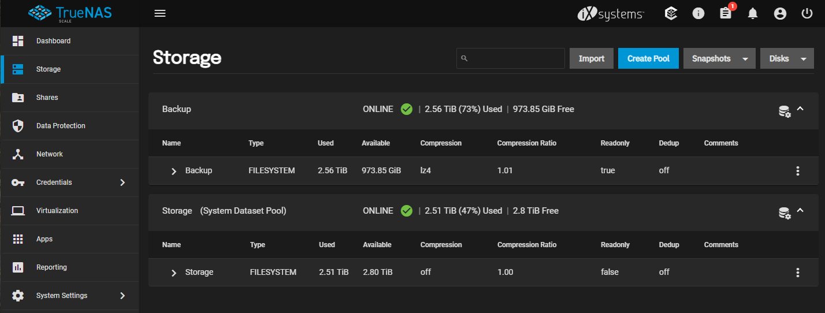The width and height of the screenshot is (825, 313).
Task: Open the iXsystems logo link
Action: pyautogui.click(x=611, y=14)
